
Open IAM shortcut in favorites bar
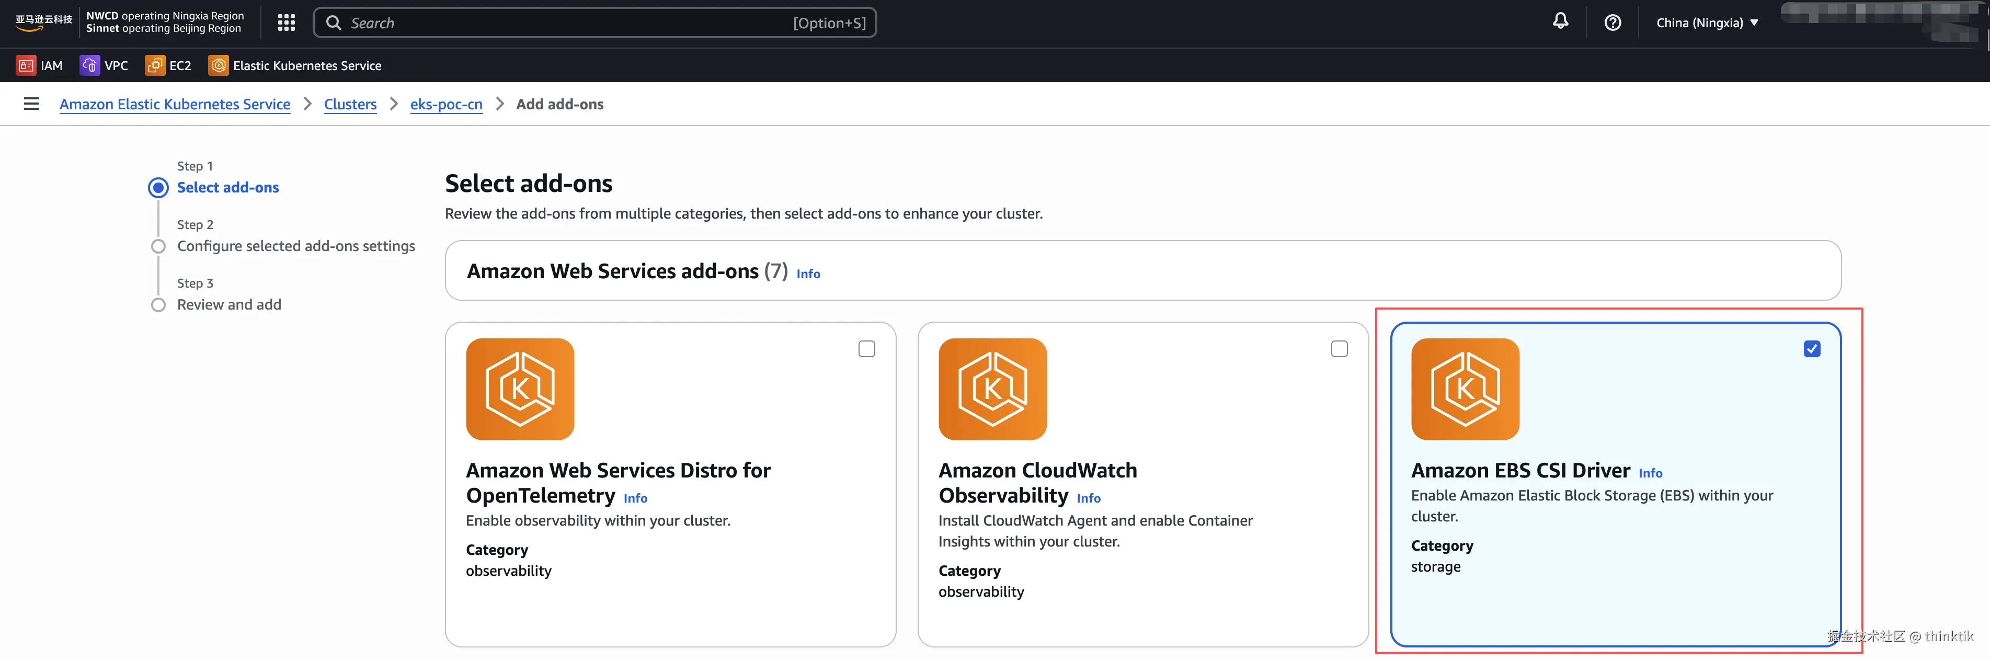click(x=39, y=66)
